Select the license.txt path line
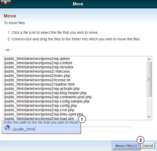This screenshot has width=157, height=151. point(37,80)
